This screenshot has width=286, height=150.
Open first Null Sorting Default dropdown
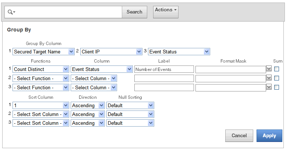(130, 105)
